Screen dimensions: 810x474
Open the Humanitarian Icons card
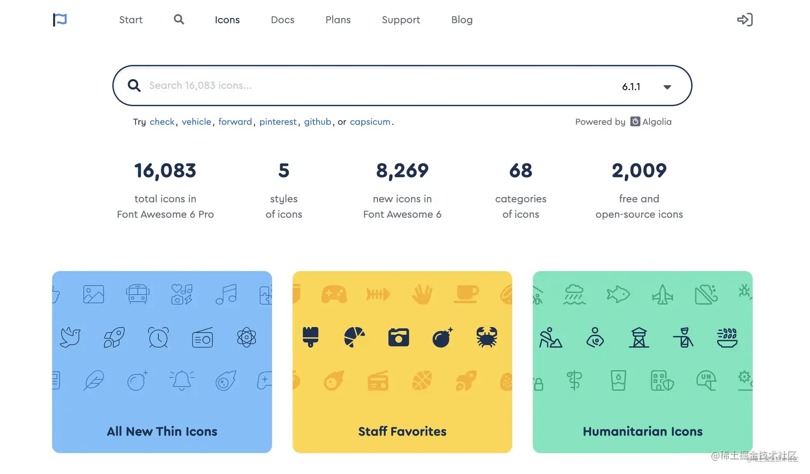point(643,362)
